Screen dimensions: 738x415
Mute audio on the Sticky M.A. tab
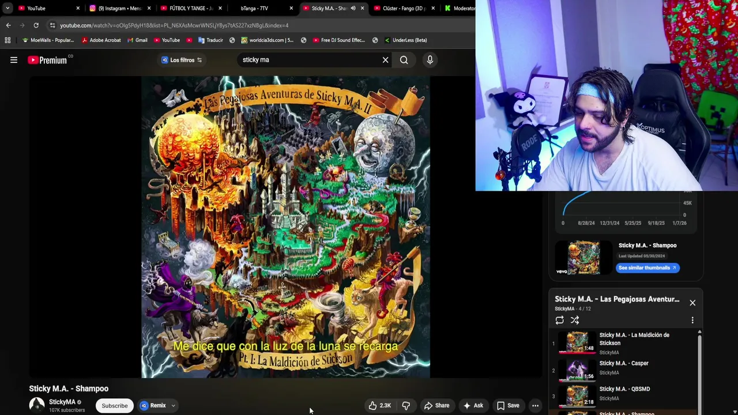pos(353,8)
